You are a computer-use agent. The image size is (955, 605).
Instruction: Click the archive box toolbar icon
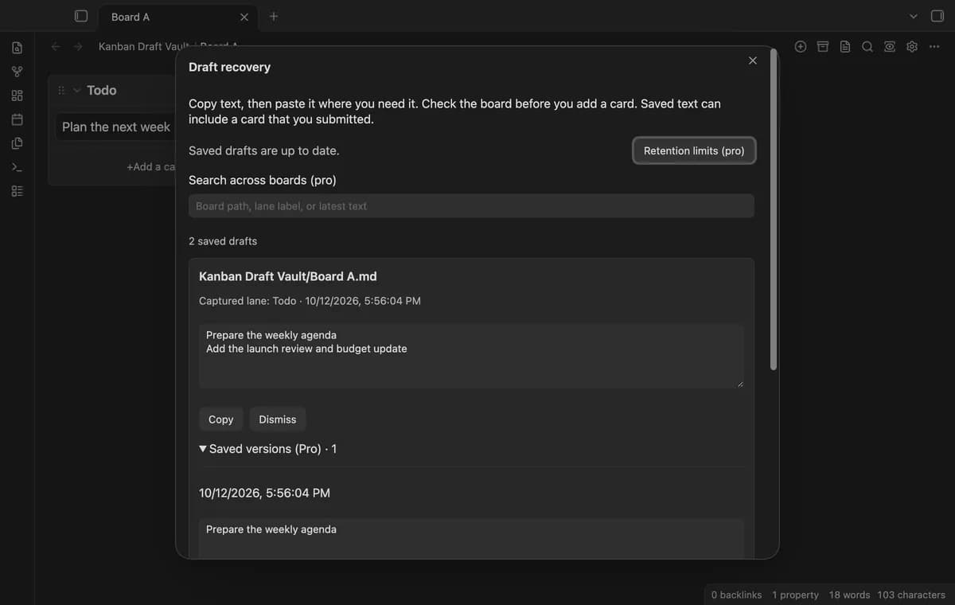[x=823, y=47]
